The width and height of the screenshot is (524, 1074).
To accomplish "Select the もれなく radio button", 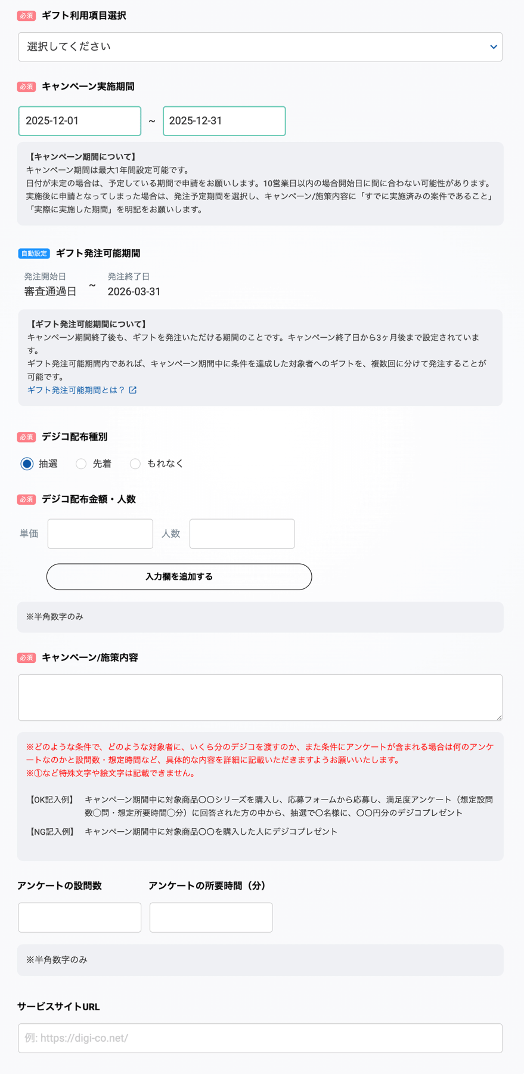I will (x=135, y=464).
